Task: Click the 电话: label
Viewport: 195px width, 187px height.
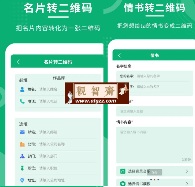Action: [x=32, y=101]
